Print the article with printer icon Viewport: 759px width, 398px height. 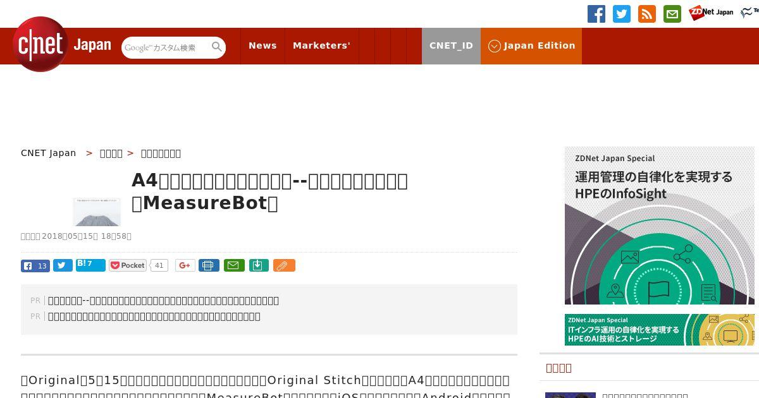coord(209,265)
